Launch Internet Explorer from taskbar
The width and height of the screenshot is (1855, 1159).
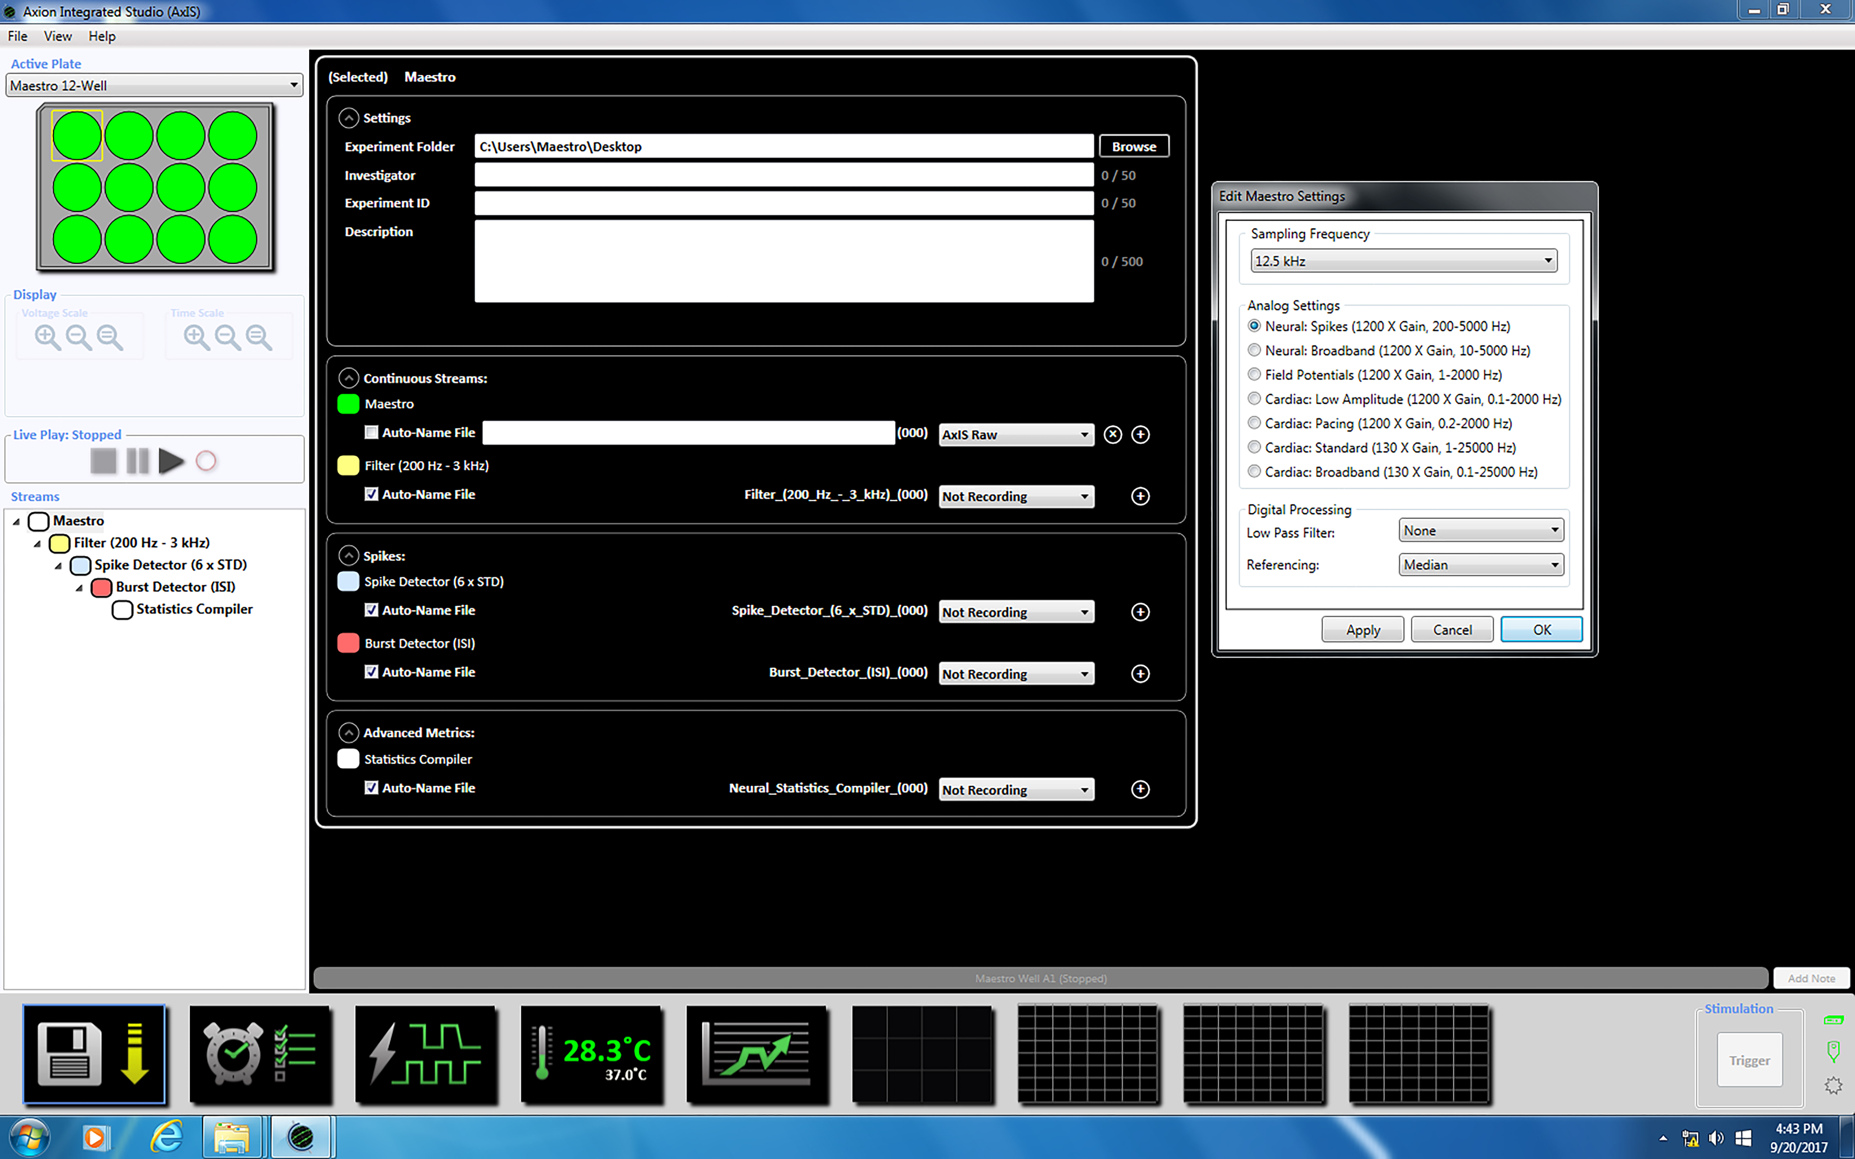[166, 1137]
